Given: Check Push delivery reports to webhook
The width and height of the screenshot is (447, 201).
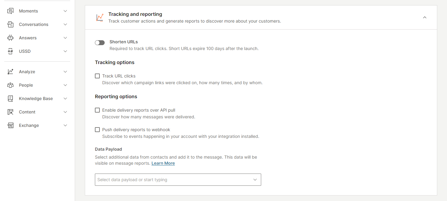Looking at the screenshot, I should point(97,130).
